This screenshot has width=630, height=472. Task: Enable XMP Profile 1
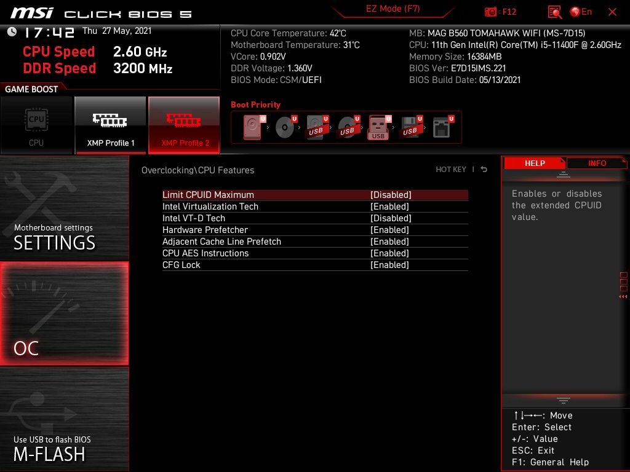110,125
